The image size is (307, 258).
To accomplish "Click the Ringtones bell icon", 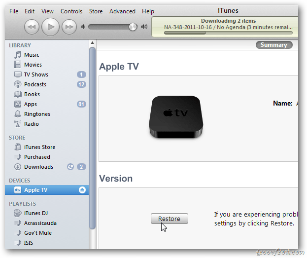I will tap(18, 114).
